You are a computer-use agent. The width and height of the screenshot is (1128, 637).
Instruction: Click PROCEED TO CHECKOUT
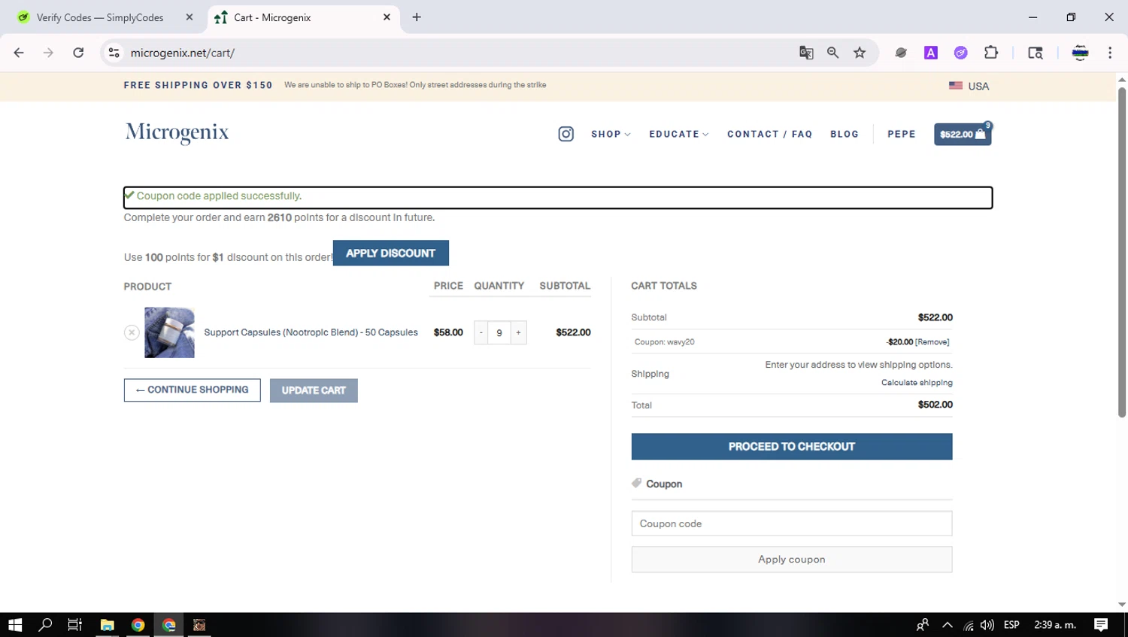792,447
